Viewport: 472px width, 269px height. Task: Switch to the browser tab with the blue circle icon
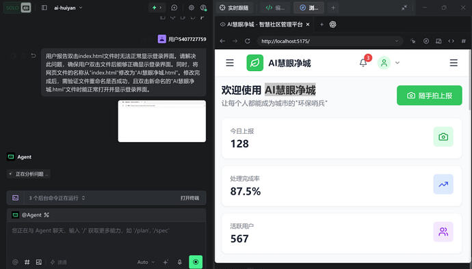pos(309,8)
